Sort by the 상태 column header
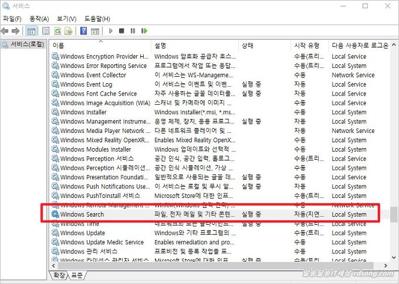The width and height of the screenshot is (399, 284). [265, 46]
